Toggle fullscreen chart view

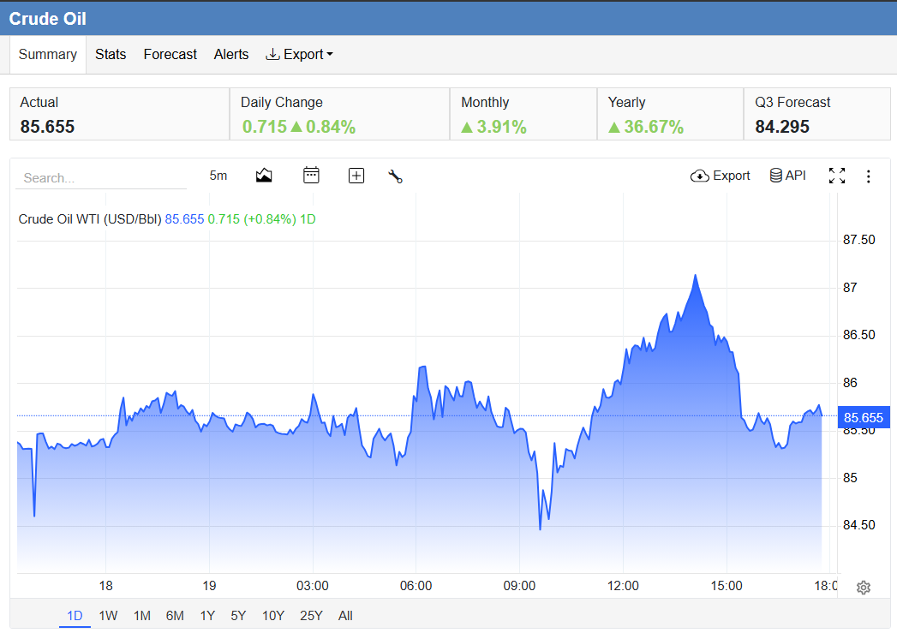[x=837, y=176]
